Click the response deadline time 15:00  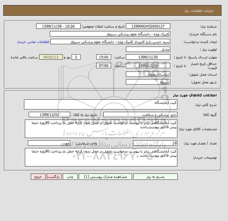coord(104,57)
